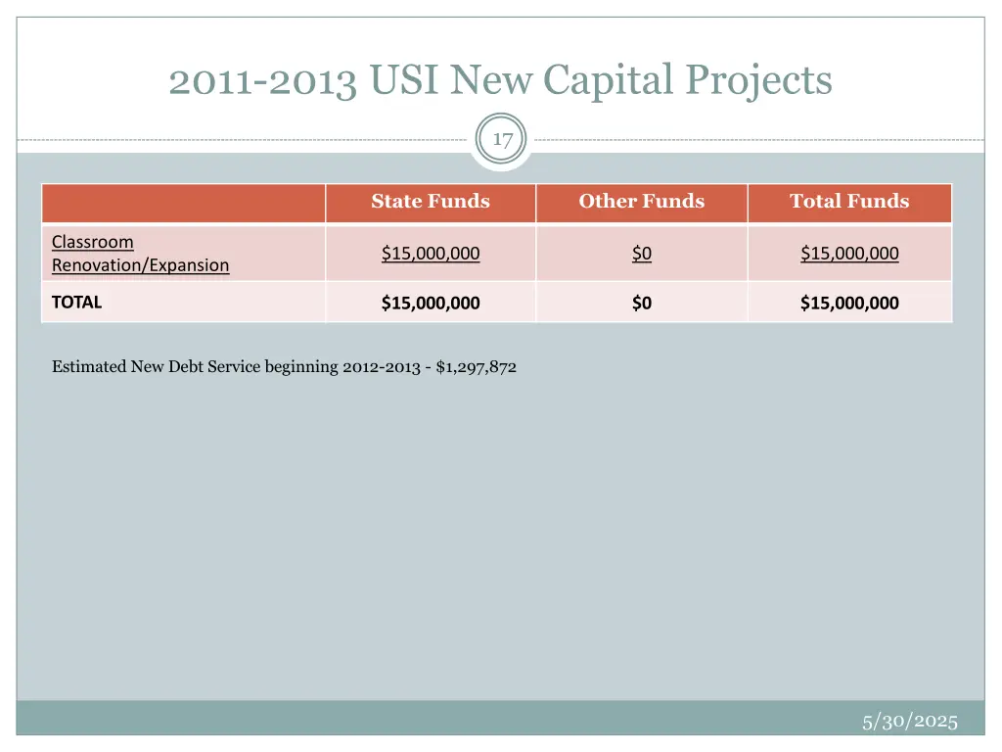Click the Total Funds amount in TOTAL row
The width and height of the screenshot is (1002, 752).
[849, 303]
